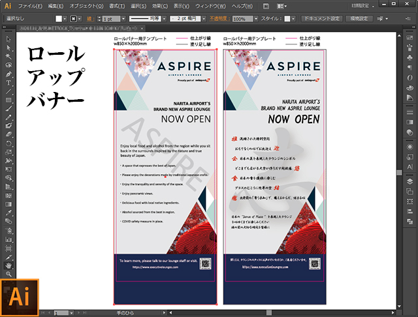Open the 初期設定 workspace switcher
418x317 pixels.
pos(362,6)
